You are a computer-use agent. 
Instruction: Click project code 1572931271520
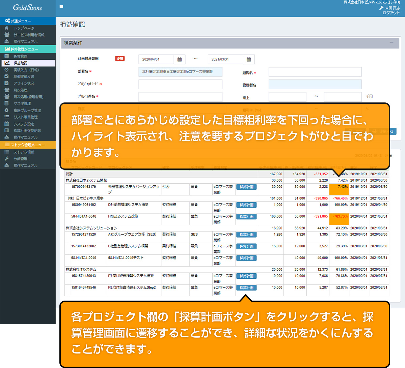83,234
